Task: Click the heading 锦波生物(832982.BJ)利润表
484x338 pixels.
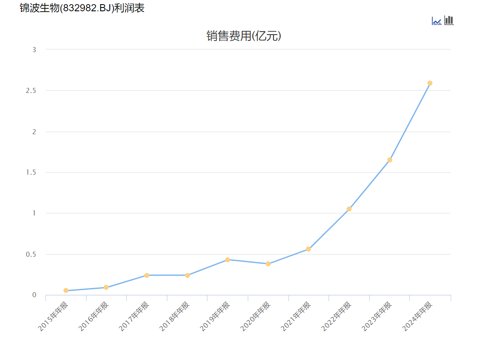Action: (x=82, y=8)
